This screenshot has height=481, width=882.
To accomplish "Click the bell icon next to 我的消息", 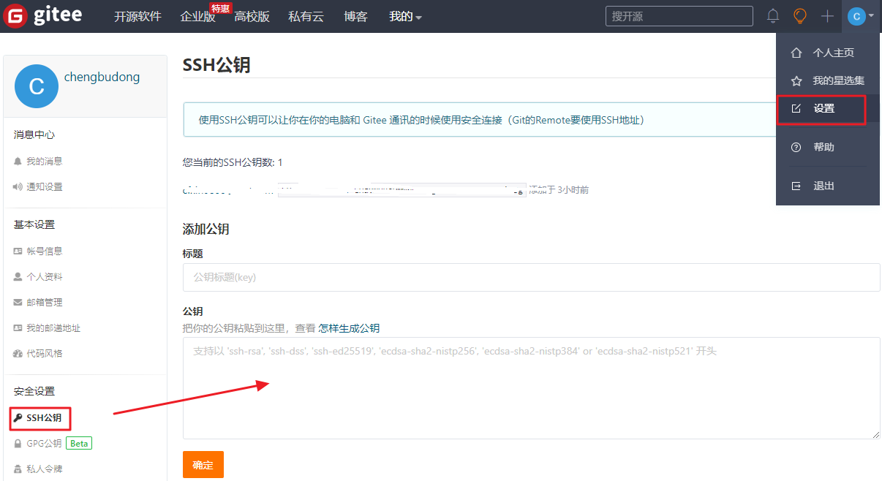I will [18, 161].
